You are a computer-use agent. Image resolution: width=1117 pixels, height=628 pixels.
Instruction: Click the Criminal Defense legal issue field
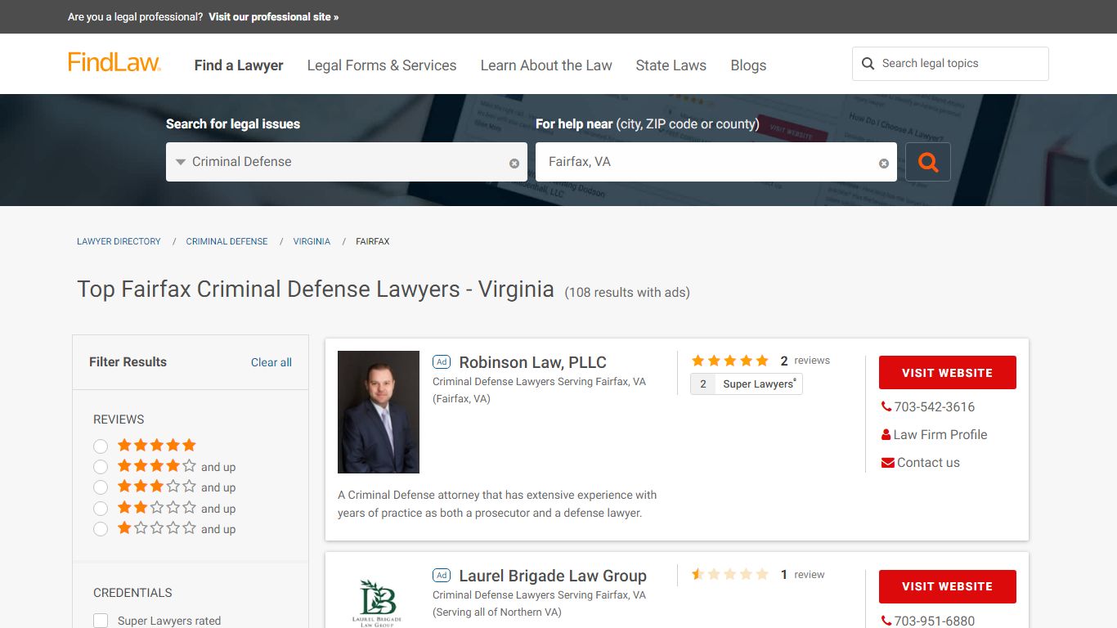pos(347,162)
